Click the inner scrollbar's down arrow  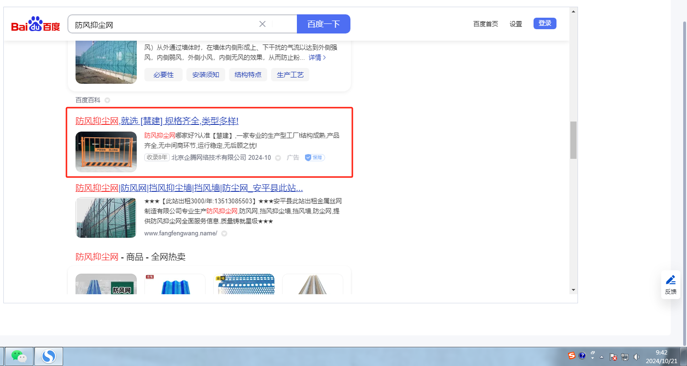click(x=573, y=289)
